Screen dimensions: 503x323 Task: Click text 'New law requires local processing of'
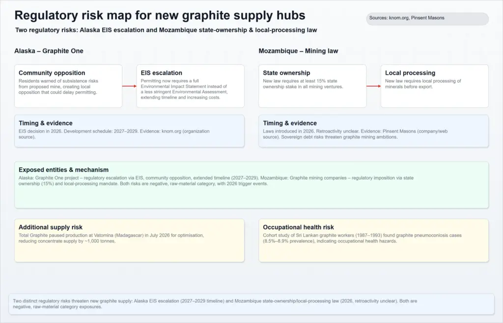pyautogui.click(x=423, y=81)
